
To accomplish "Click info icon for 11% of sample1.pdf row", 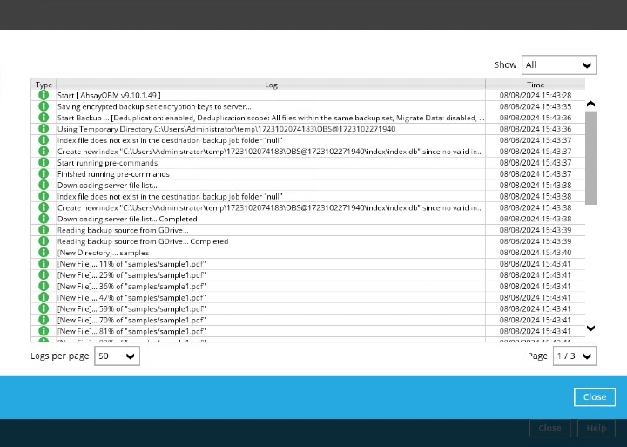I will pos(43,264).
